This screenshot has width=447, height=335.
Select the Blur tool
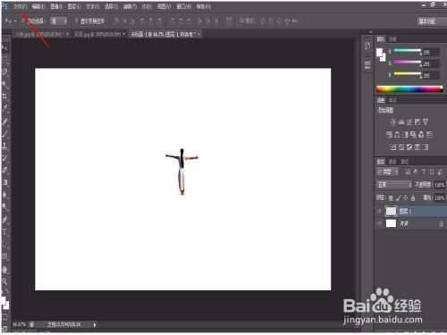[5, 195]
